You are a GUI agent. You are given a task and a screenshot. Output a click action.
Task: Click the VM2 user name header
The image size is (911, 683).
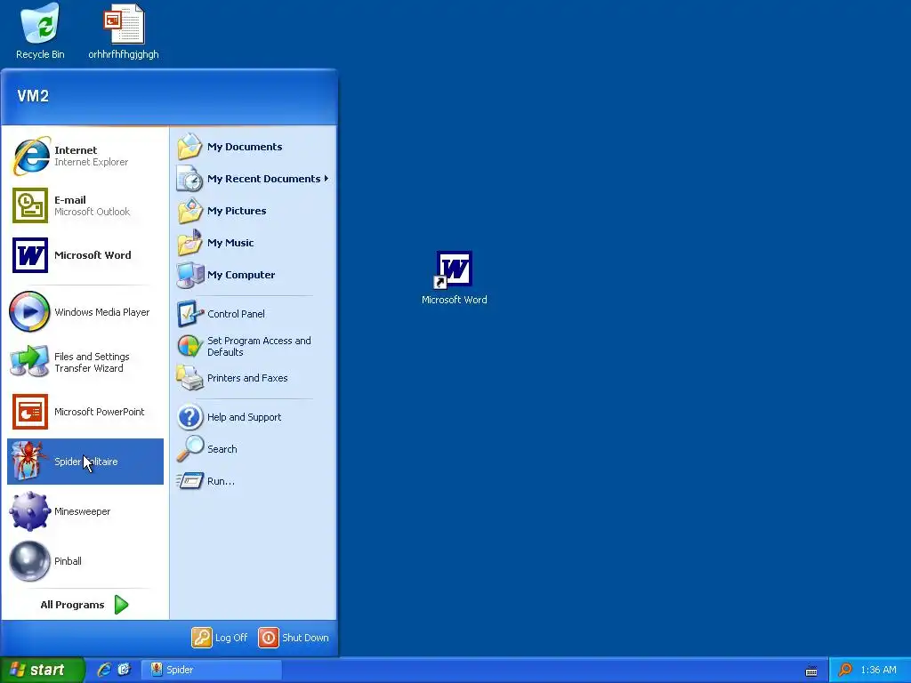[33, 96]
